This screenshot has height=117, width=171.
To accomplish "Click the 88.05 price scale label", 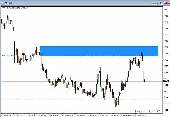I will tap(166, 16).
